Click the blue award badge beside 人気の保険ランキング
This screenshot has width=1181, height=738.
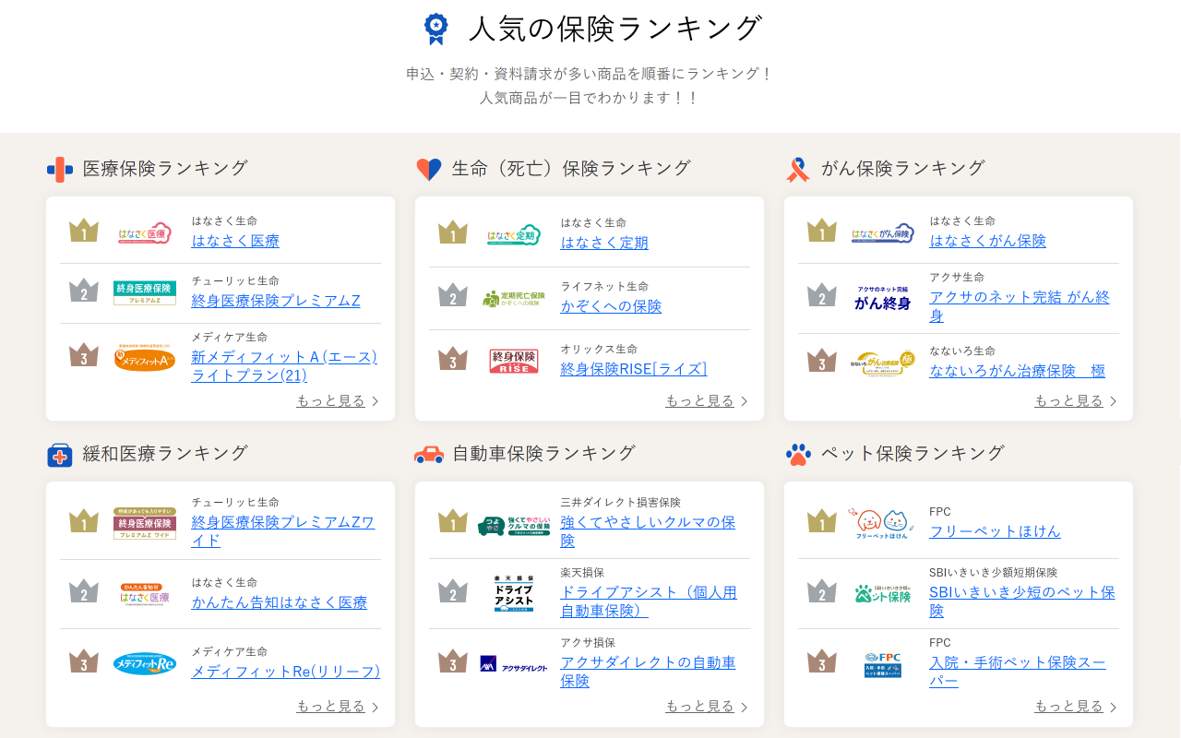(435, 29)
